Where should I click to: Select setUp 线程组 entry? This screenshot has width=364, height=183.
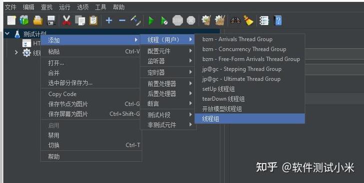pyautogui.click(x=250, y=89)
